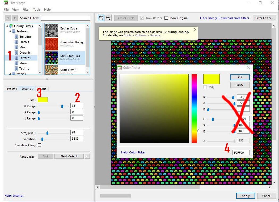Open the Tools menu
This screenshot has width=279, height=202.
[37, 10]
